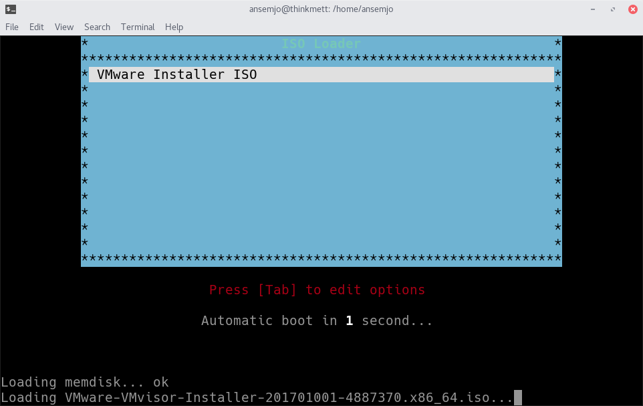This screenshot has width=643, height=406.
Task: Open the Edit menu
Action: 36,27
